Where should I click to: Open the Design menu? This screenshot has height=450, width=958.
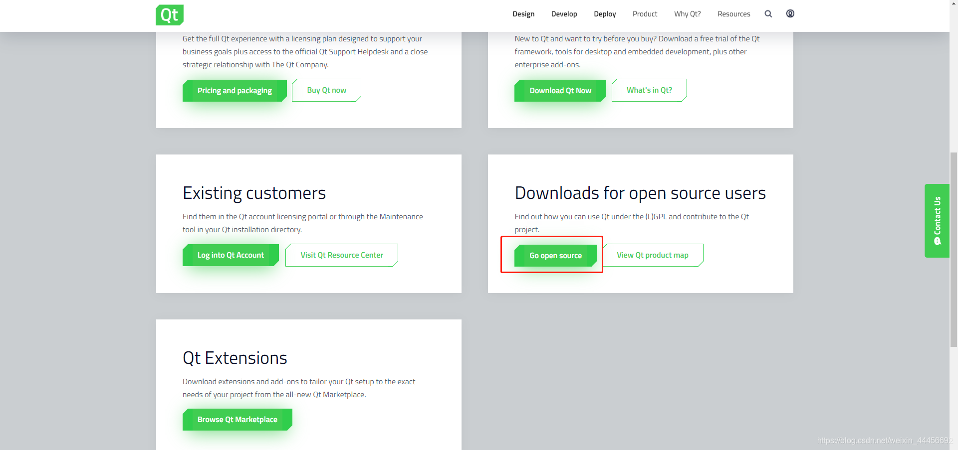tap(523, 14)
